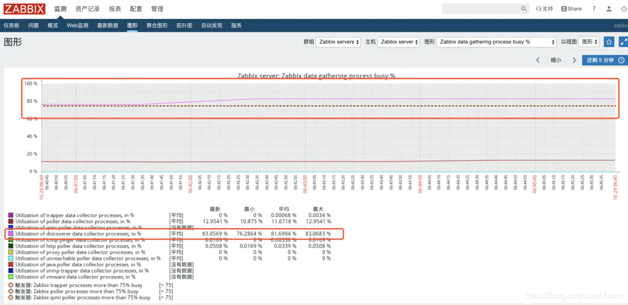This screenshot has width=628, height=305.
Task: Click the poller processes legend color square
Action: [x=11, y=221]
